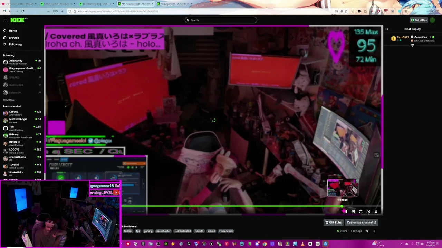
Task: Click the browser back arrow
Action: coord(10,11)
